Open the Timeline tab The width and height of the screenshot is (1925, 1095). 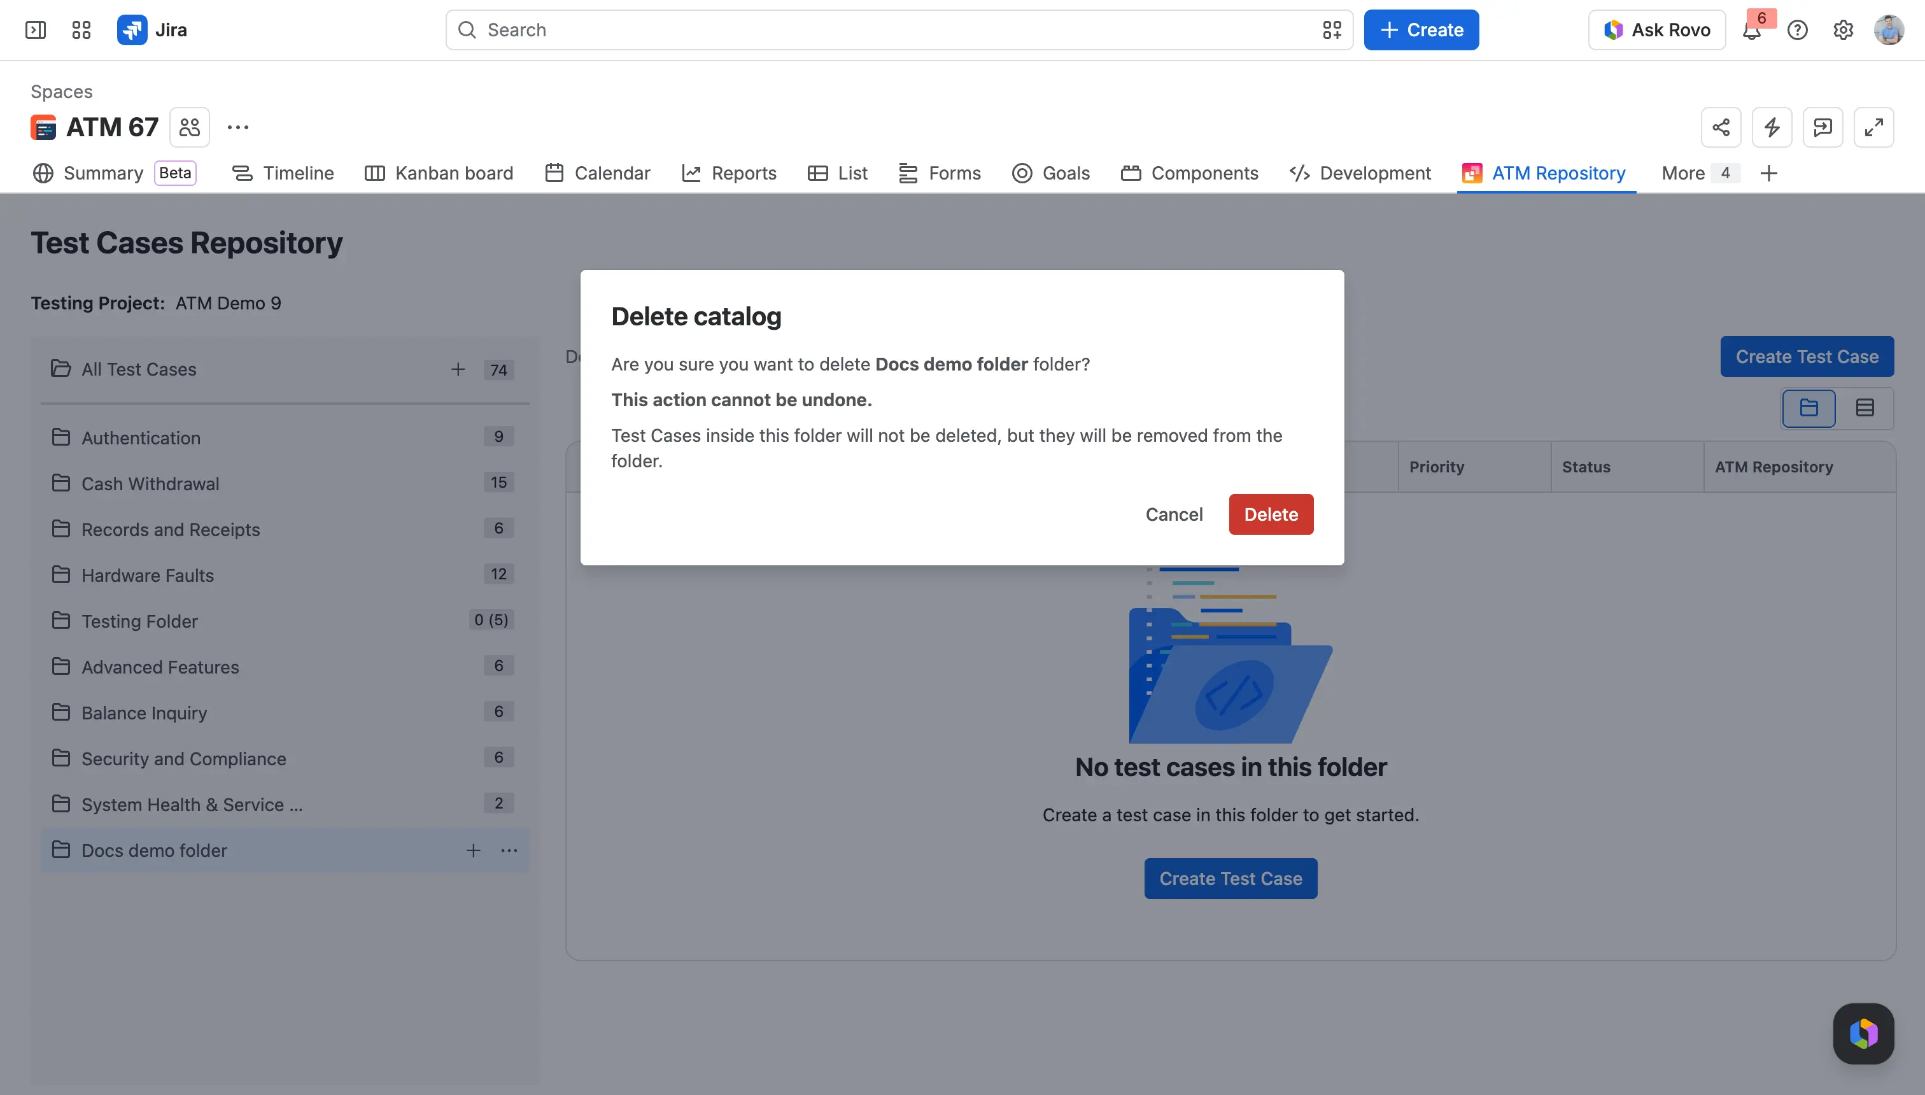click(x=283, y=174)
